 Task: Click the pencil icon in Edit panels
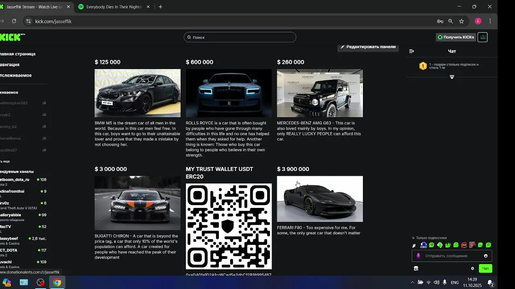point(343,47)
